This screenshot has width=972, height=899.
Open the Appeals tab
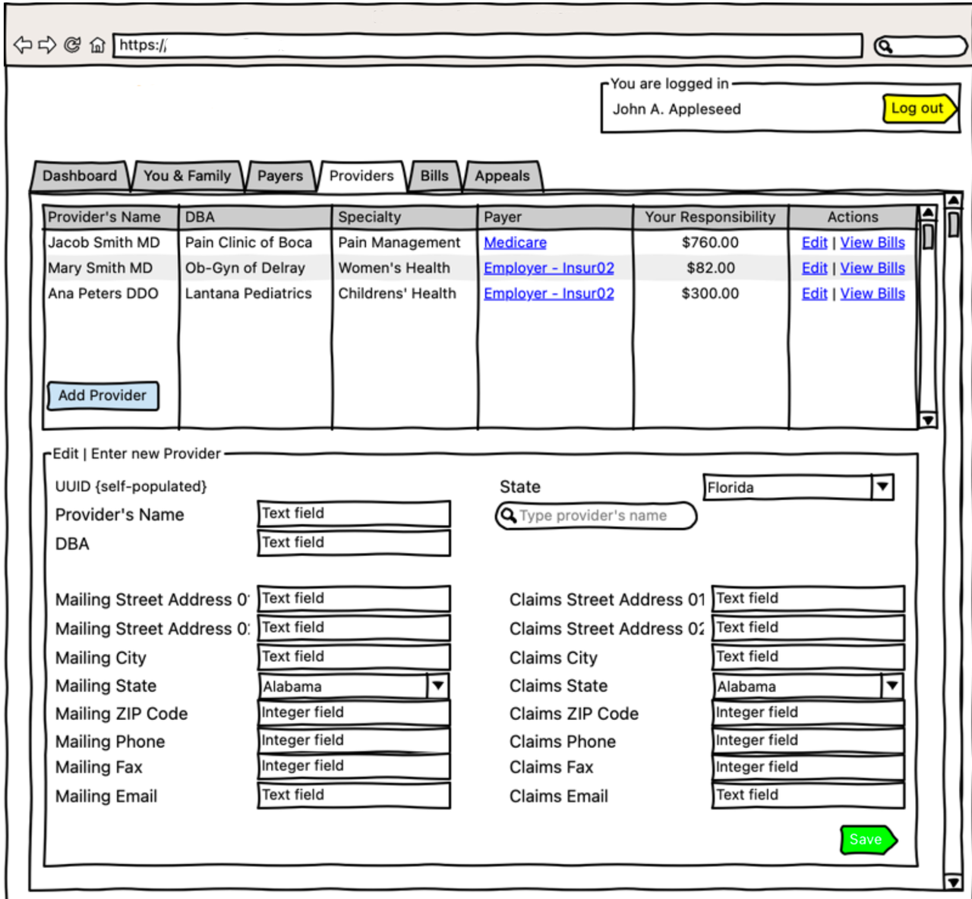tap(502, 176)
